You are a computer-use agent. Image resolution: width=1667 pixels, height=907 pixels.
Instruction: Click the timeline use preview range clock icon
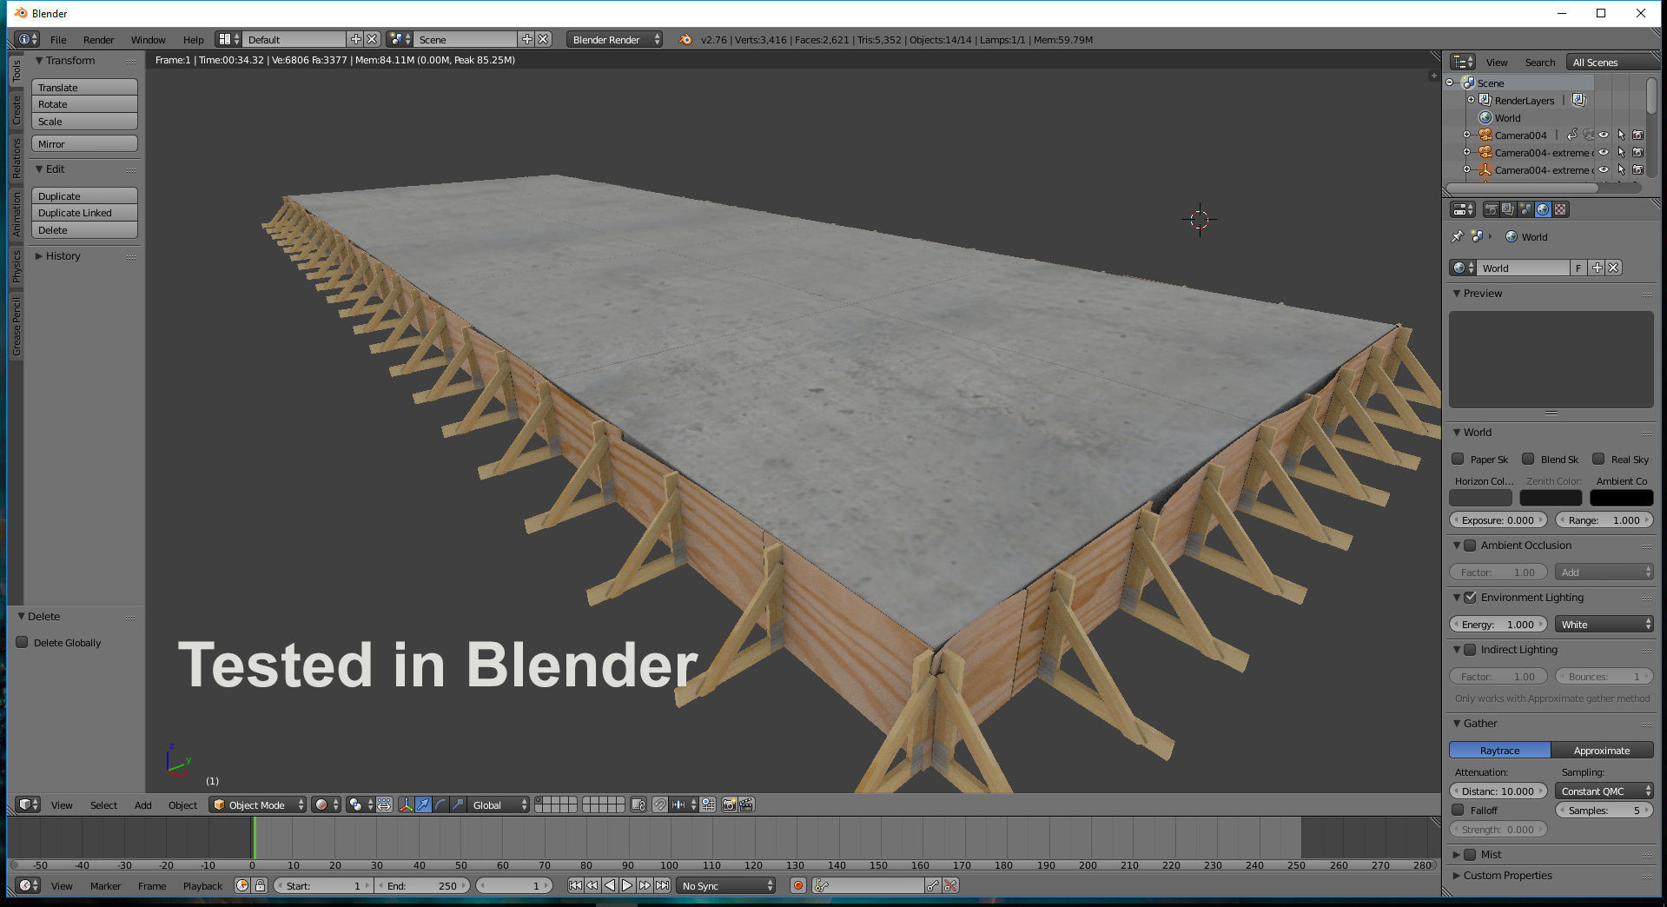pyautogui.click(x=242, y=885)
